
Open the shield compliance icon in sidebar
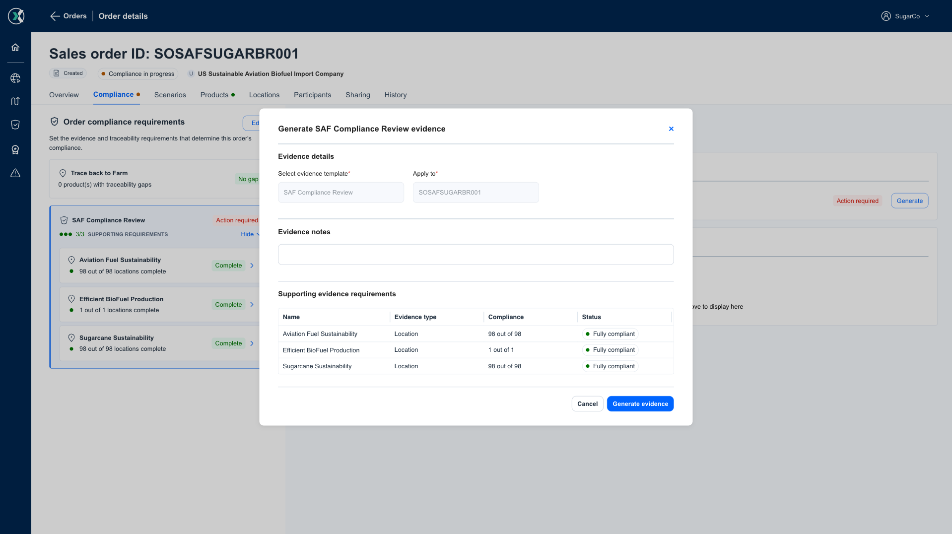[x=15, y=125]
